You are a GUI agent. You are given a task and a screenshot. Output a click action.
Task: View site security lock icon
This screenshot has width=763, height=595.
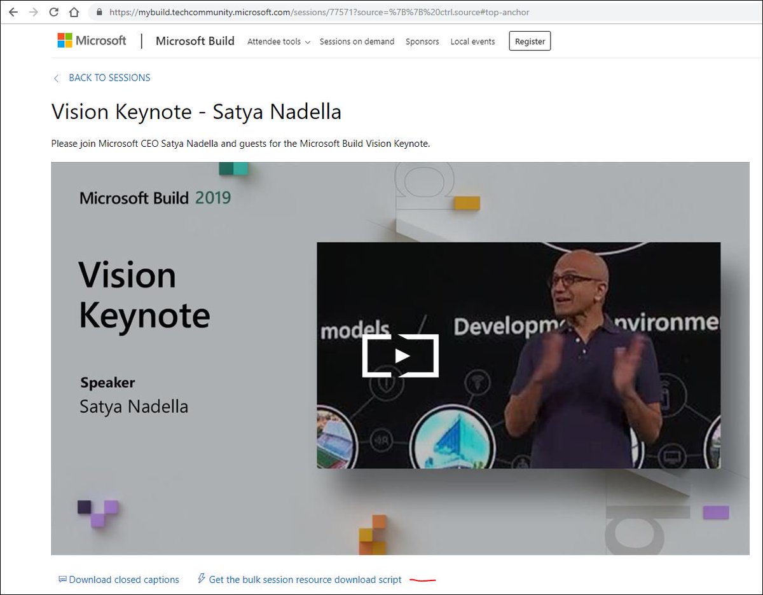(99, 12)
